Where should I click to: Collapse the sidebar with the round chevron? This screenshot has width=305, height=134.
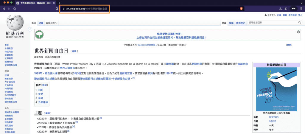pos(30,29)
